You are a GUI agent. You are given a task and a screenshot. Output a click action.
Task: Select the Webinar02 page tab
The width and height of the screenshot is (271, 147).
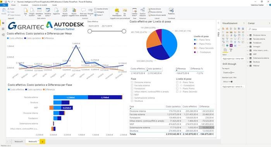[33, 142]
